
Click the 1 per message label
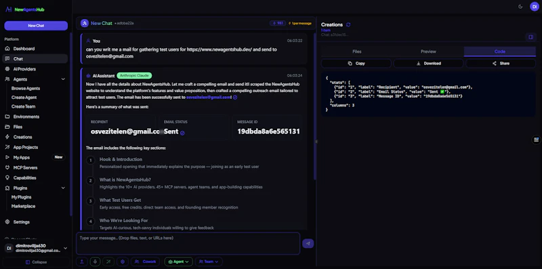[x=299, y=23]
